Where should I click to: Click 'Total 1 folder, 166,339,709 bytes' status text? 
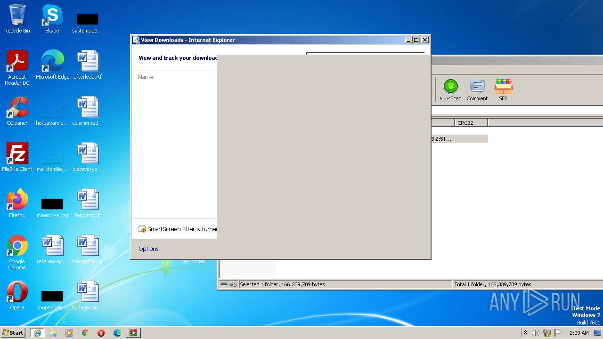[493, 284]
